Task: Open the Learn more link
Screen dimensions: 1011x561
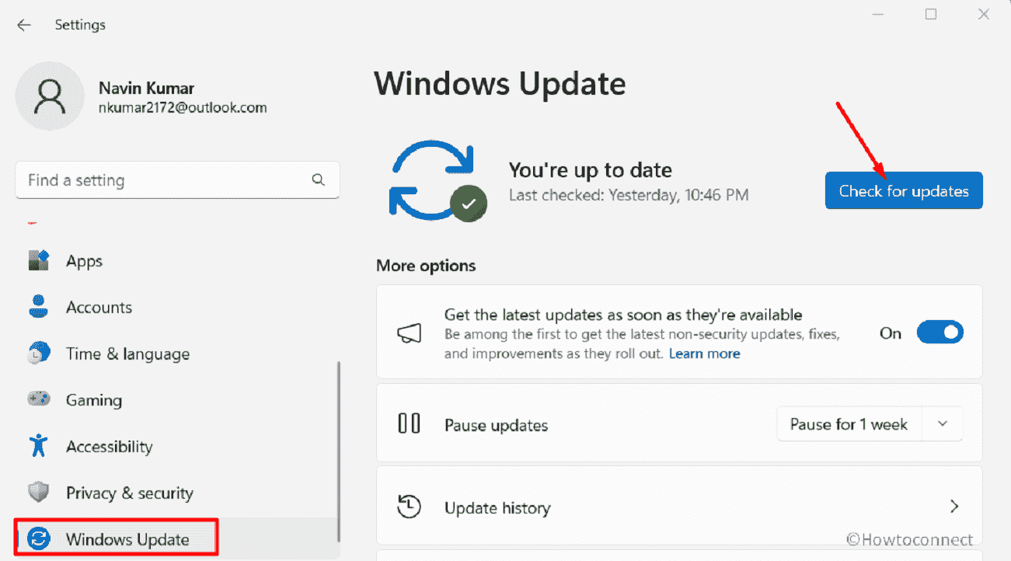Action: (704, 354)
